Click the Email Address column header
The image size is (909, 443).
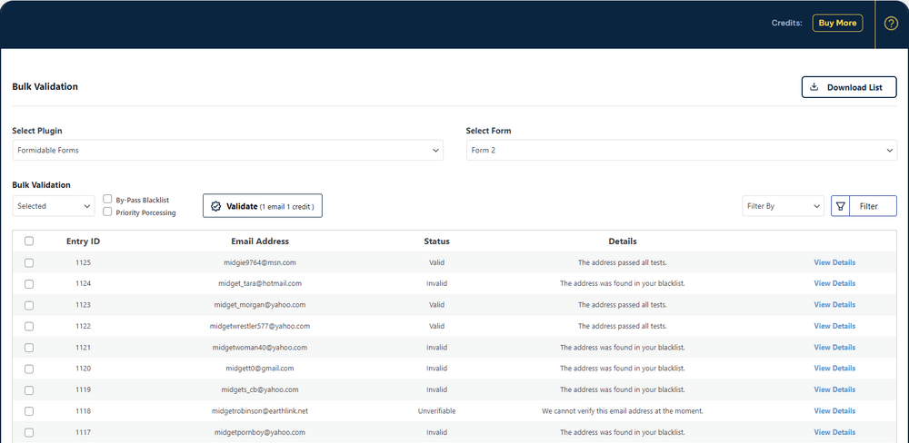[260, 241]
